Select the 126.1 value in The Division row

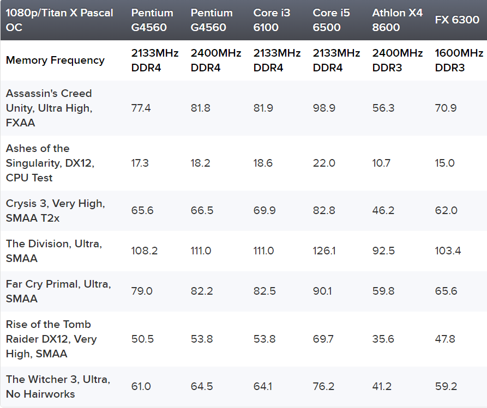click(x=324, y=251)
